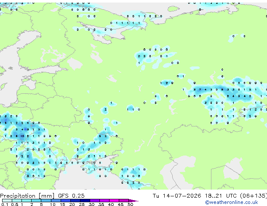Click the 25–30 mm dark navy swatch
Image resolution: width=267 pixels, height=206 pixels.
(85, 201)
